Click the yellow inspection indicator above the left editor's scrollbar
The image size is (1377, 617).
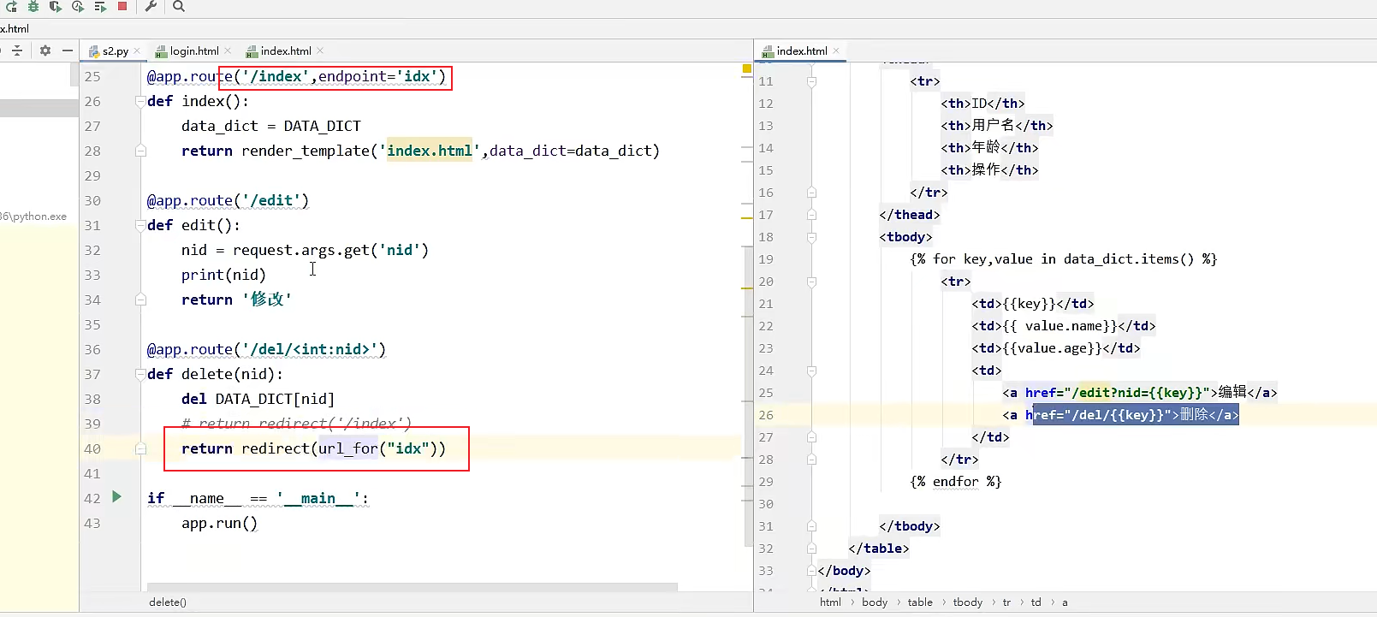click(747, 68)
